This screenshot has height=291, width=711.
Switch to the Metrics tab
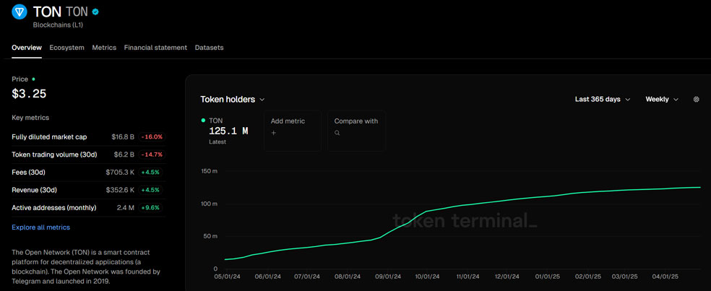coord(104,48)
